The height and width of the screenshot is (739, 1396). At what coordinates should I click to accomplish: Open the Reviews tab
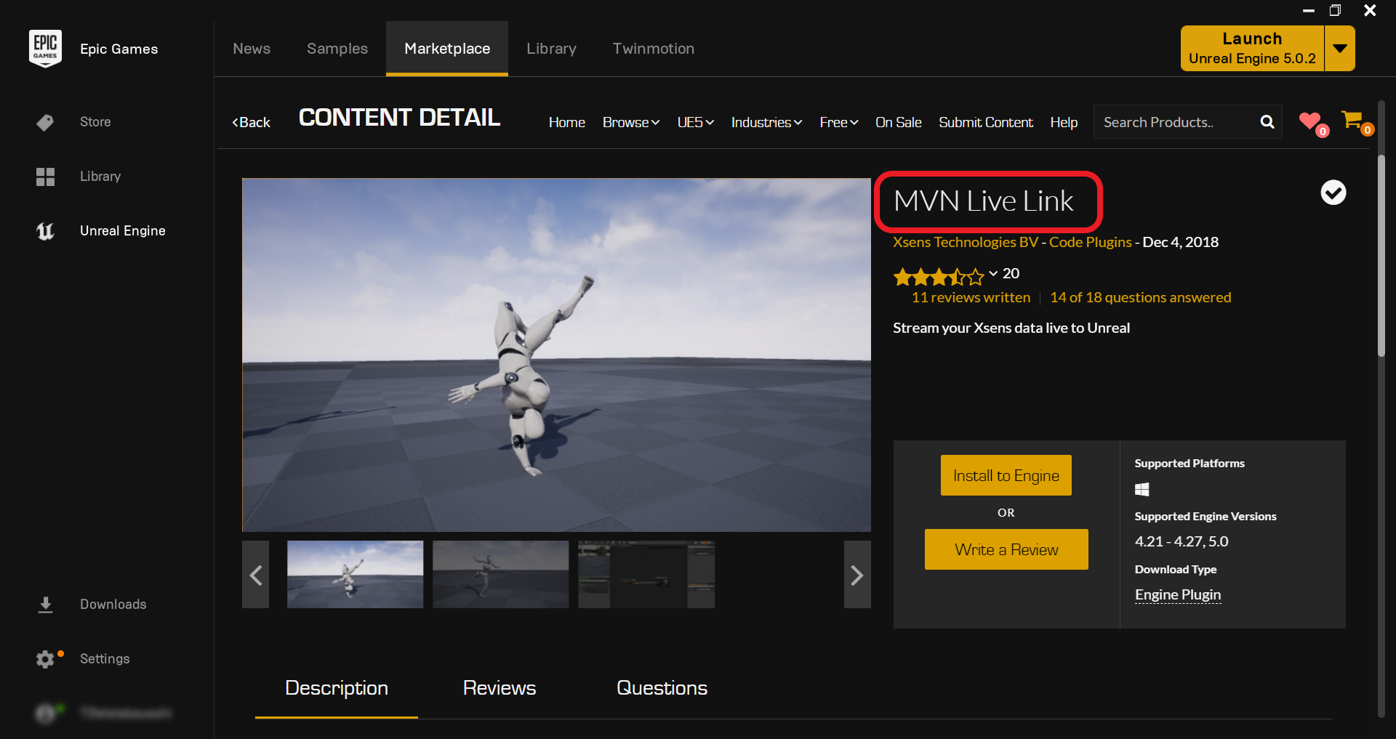500,688
